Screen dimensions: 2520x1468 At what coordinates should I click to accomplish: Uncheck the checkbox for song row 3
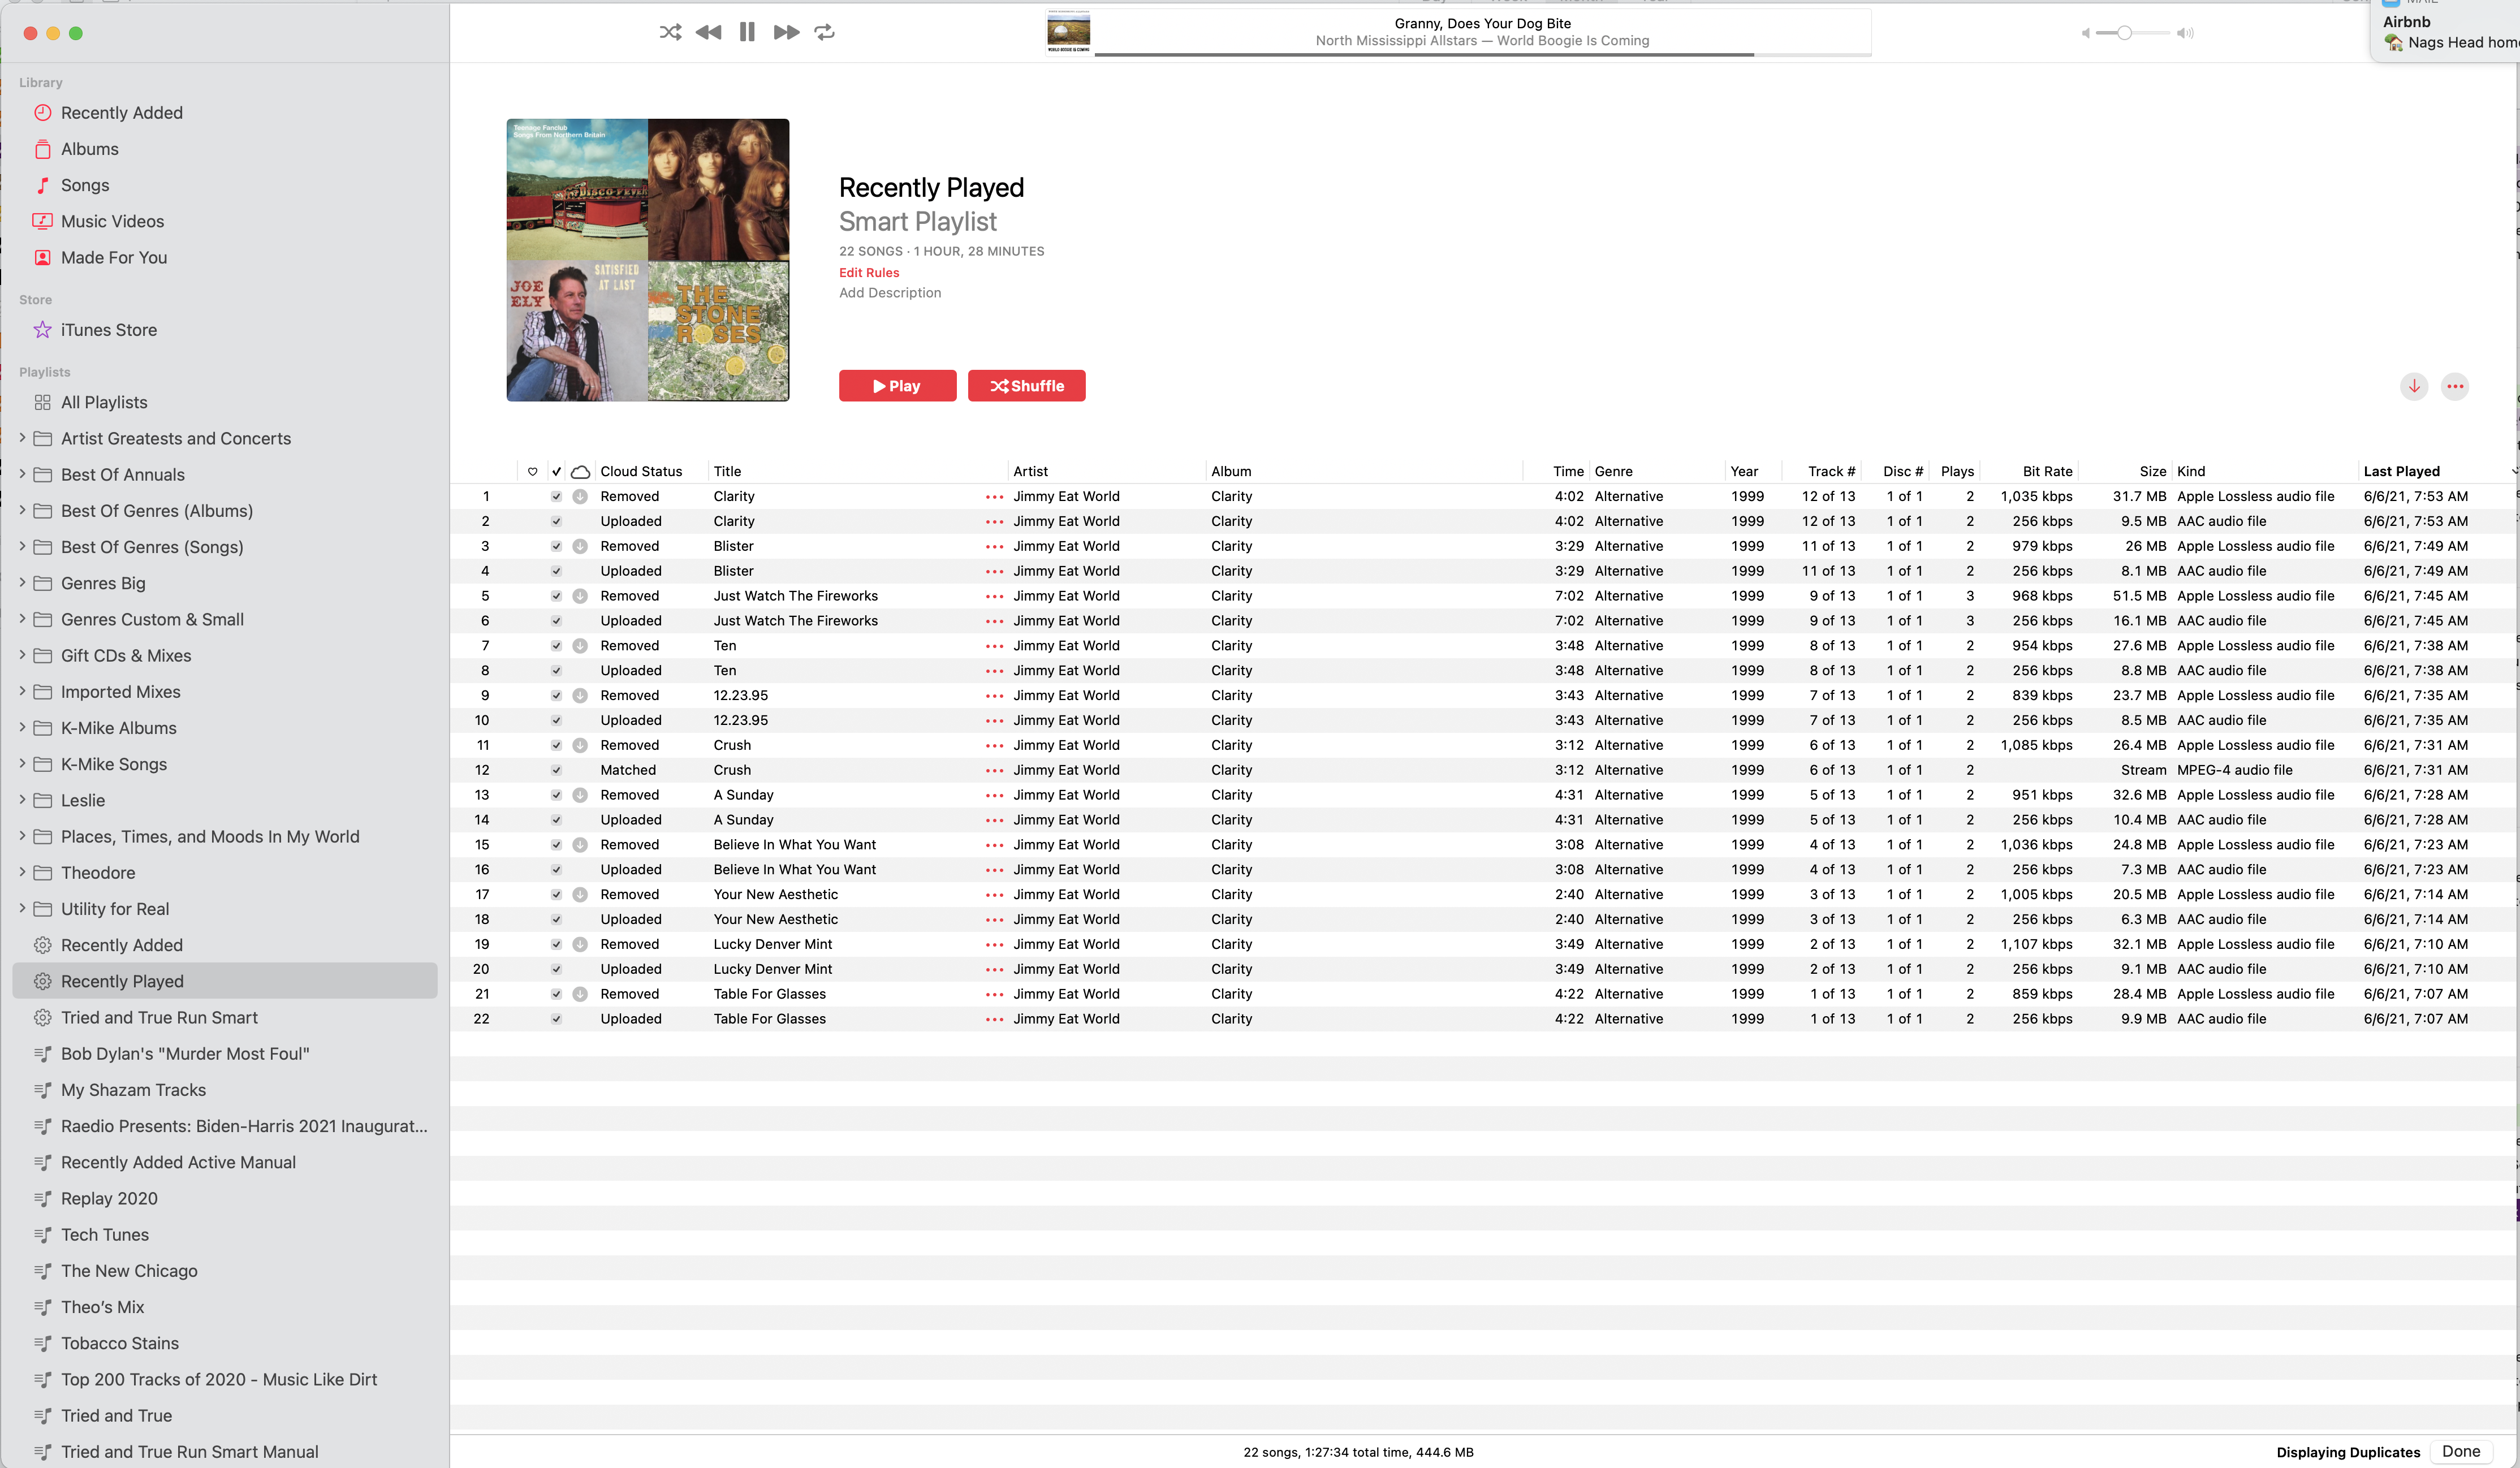tap(557, 546)
